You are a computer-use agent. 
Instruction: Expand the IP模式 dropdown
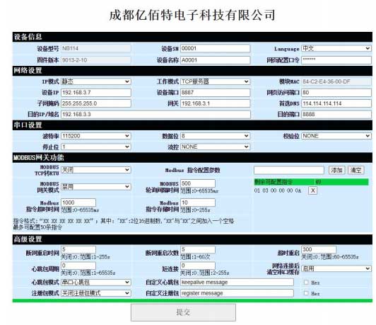point(96,81)
